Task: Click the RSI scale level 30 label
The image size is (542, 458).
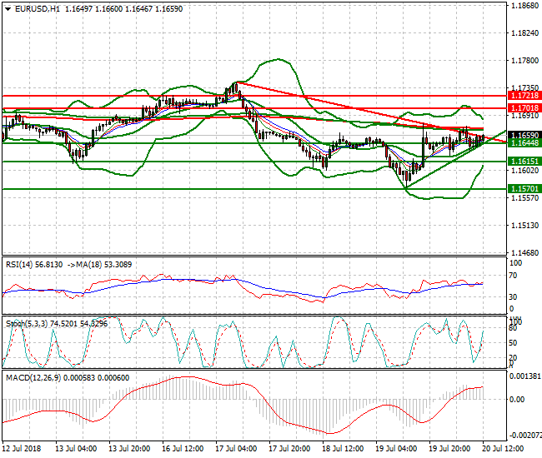Action: click(x=514, y=296)
